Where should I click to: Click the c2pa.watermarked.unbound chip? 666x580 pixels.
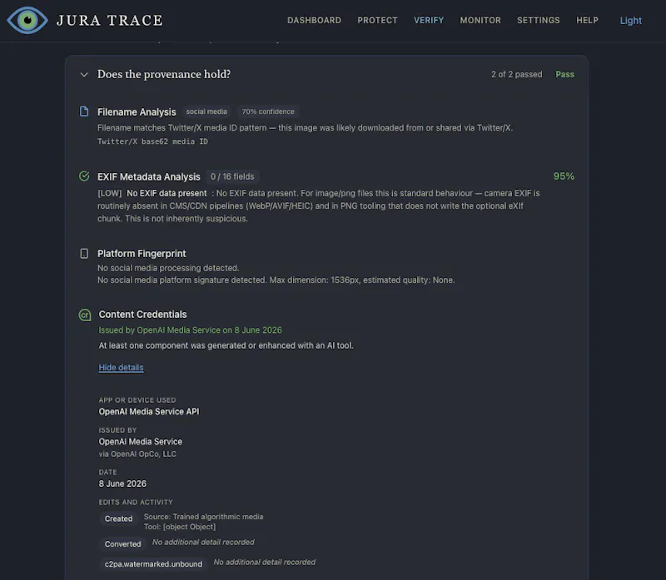point(153,564)
